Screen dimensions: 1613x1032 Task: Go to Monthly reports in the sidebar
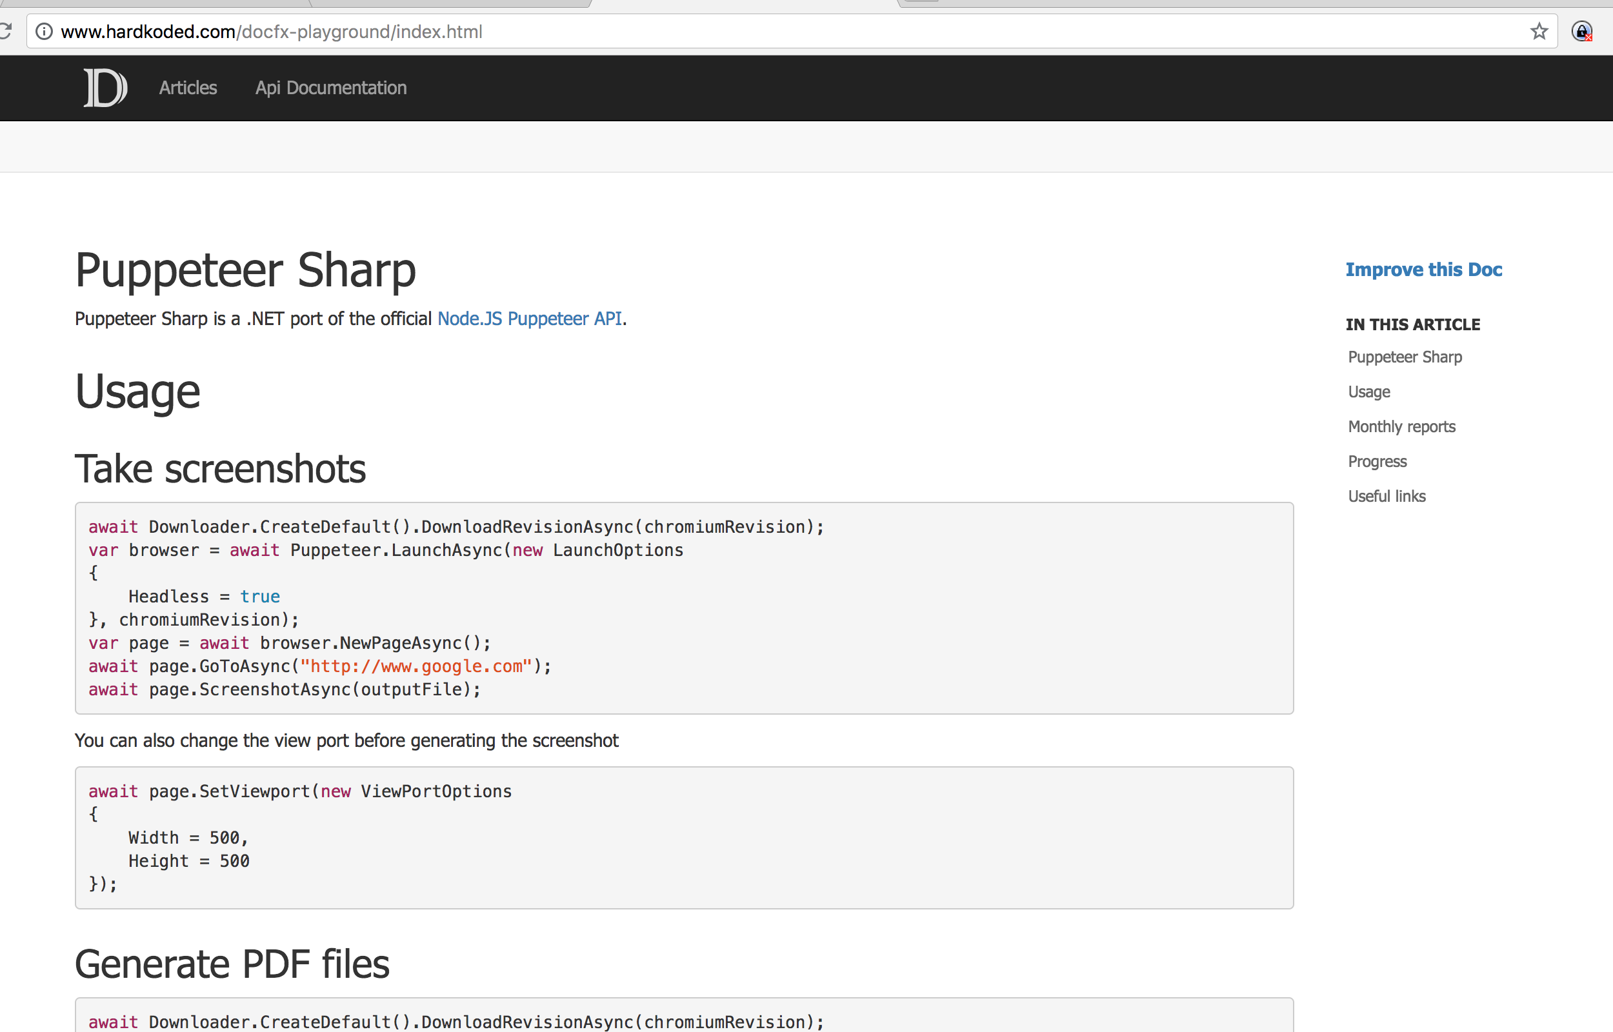click(x=1401, y=427)
